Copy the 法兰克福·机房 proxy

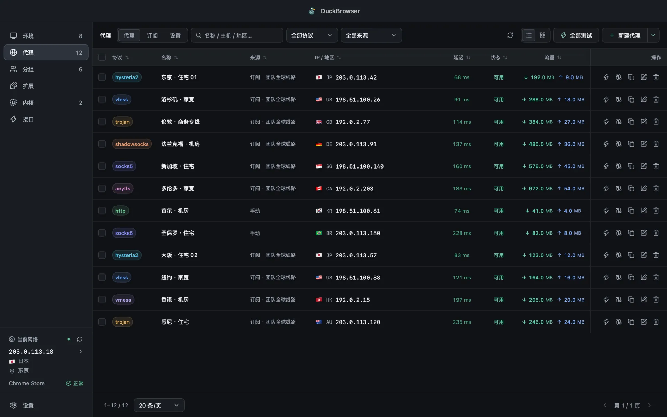[631, 144]
